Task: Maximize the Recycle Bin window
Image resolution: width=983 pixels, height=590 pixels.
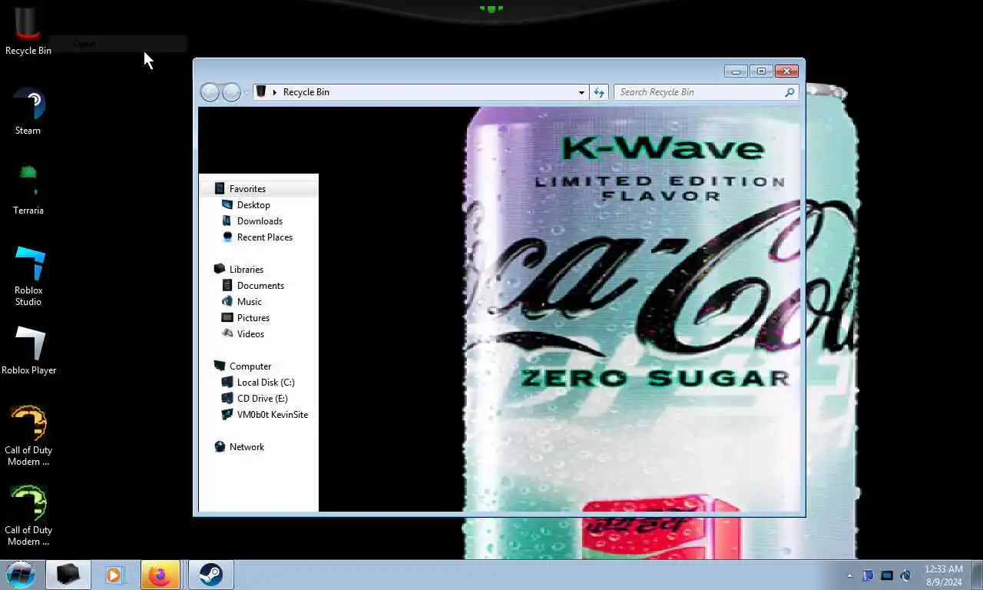Action: coord(761,71)
